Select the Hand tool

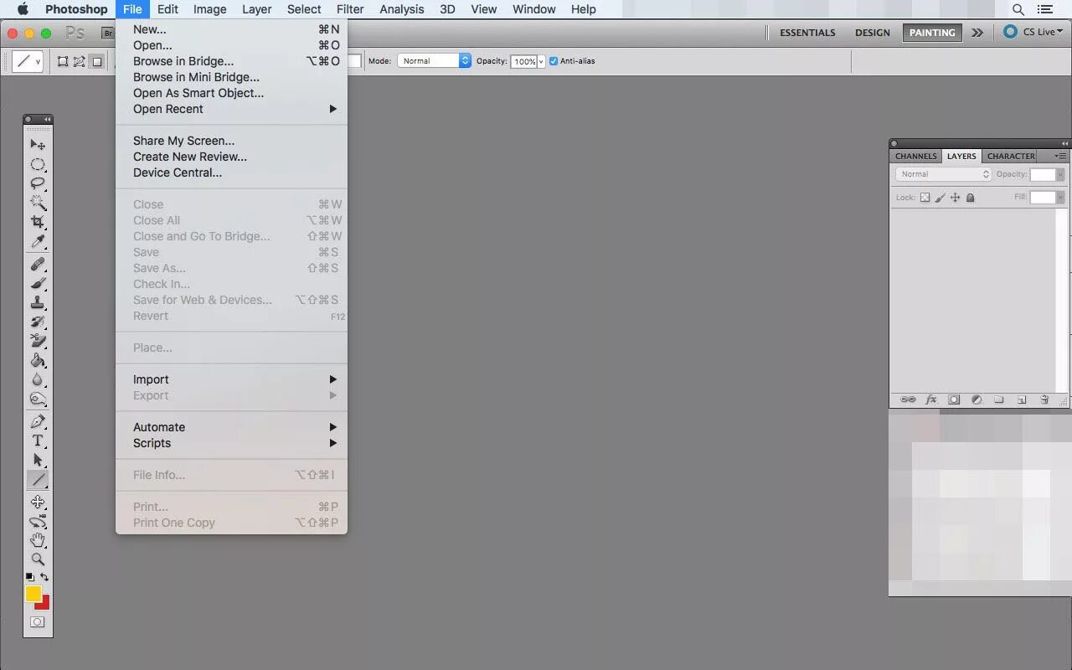[x=38, y=540]
